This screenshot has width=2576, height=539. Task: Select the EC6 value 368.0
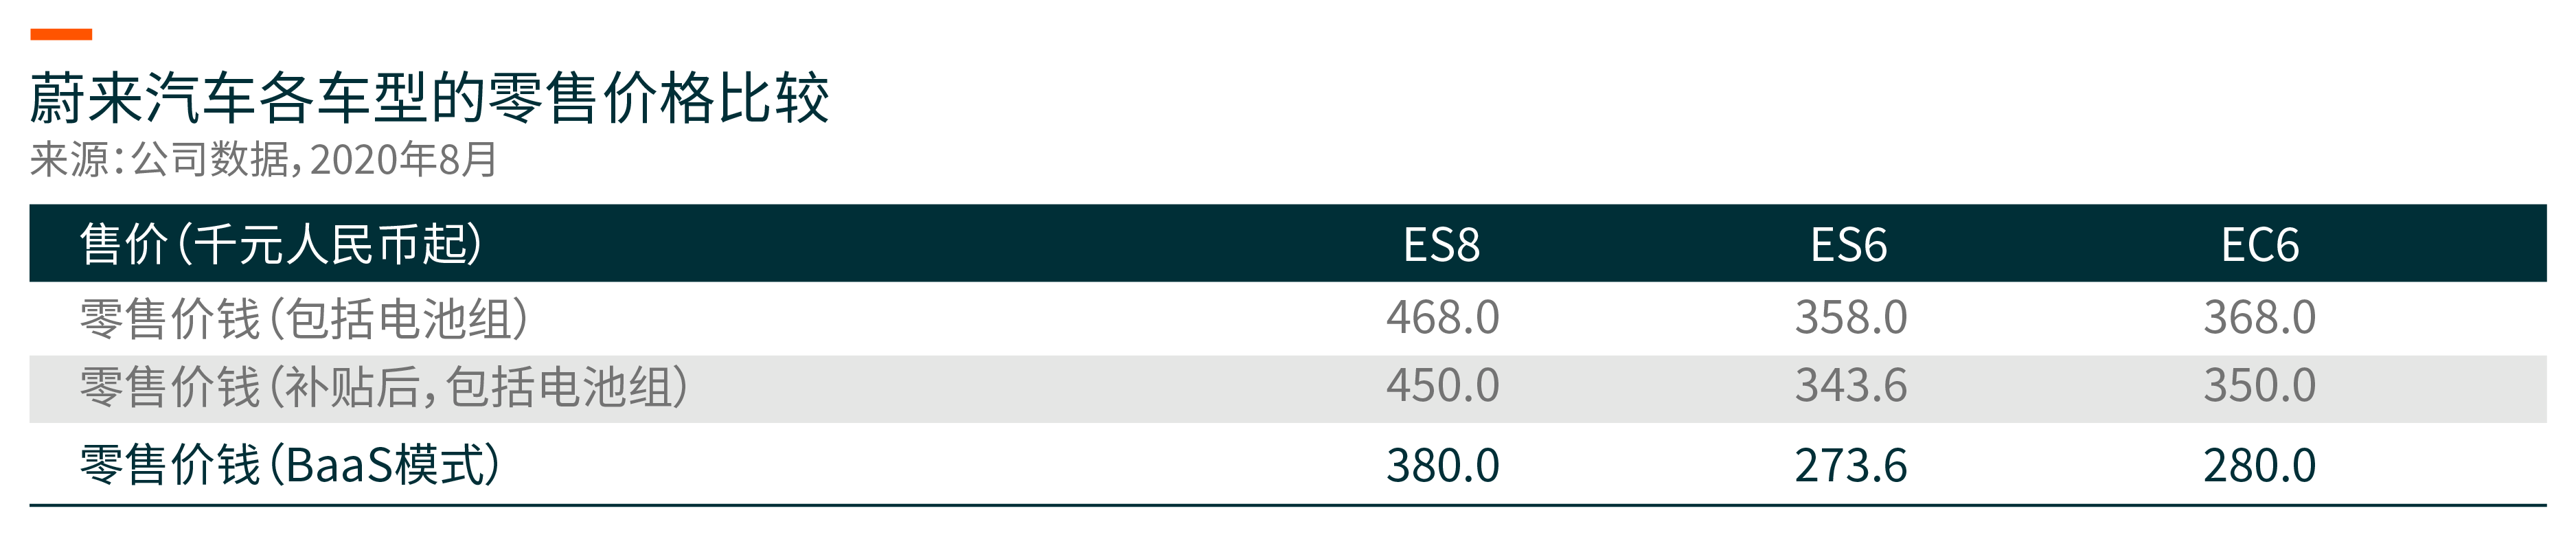(x=2260, y=318)
